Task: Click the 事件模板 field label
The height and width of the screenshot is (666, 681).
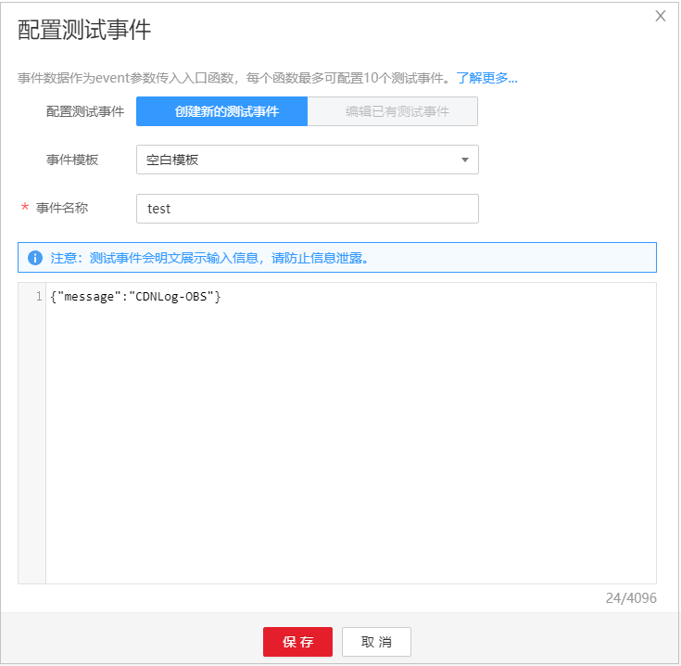Action: 72,160
